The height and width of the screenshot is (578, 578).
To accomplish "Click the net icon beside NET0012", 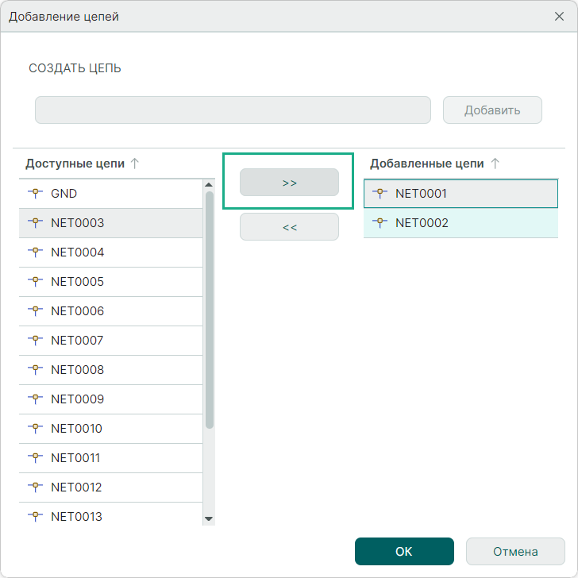I will point(34,487).
